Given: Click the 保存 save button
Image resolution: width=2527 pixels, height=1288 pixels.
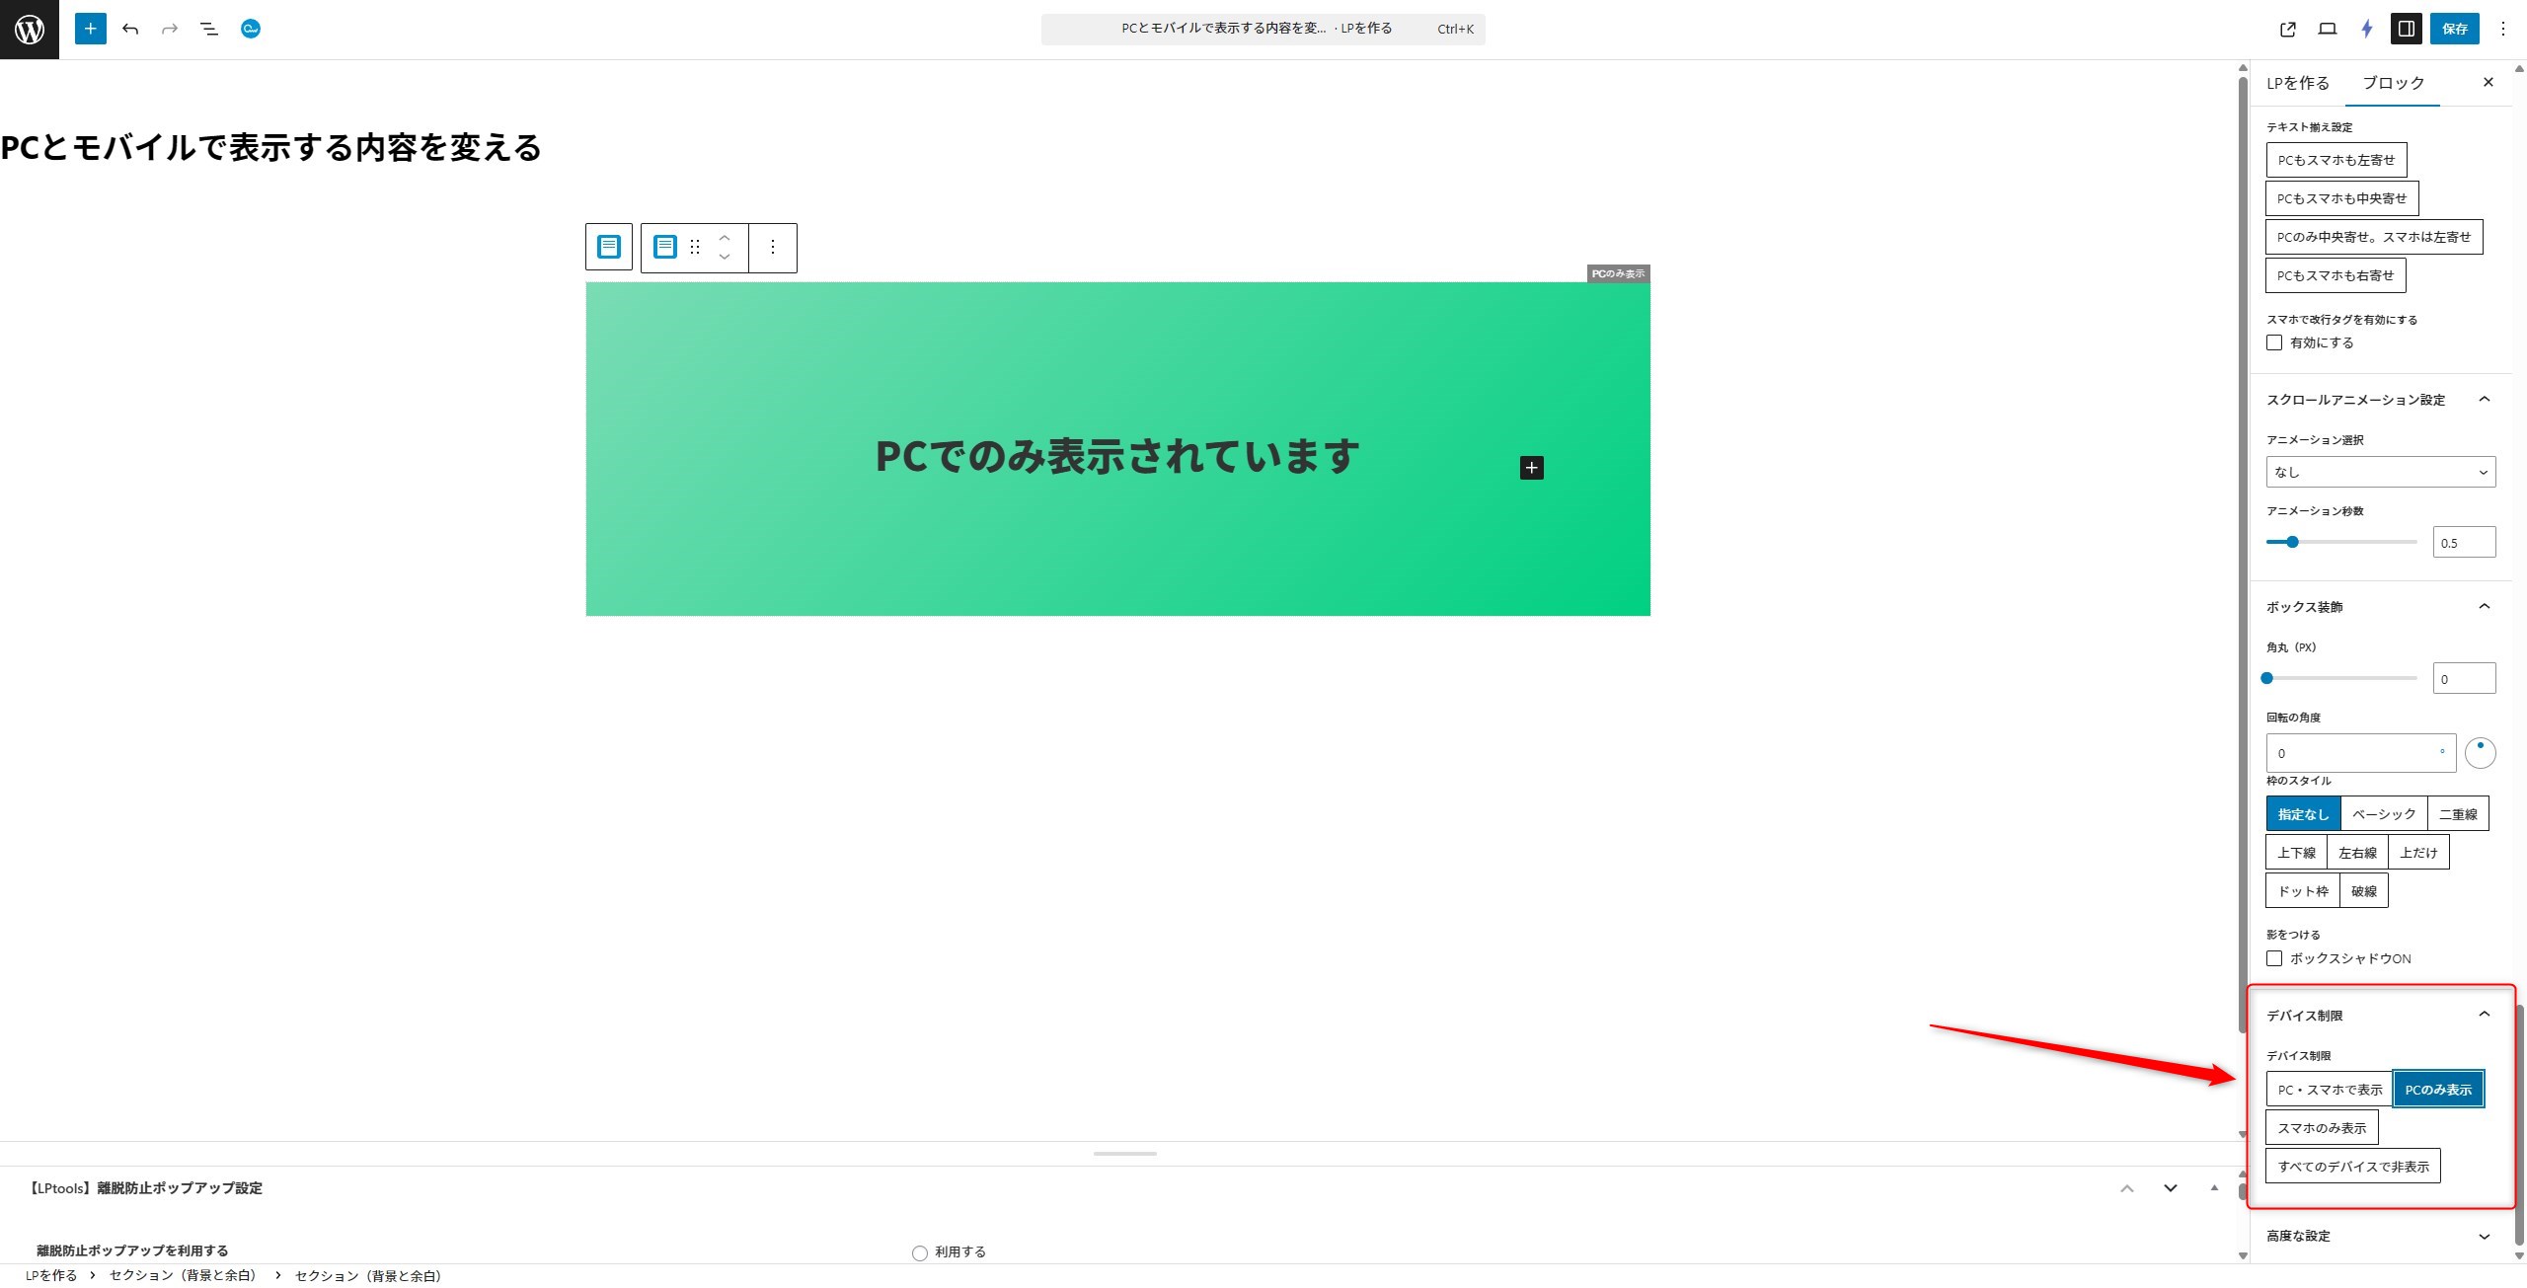Looking at the screenshot, I should pyautogui.click(x=2454, y=29).
